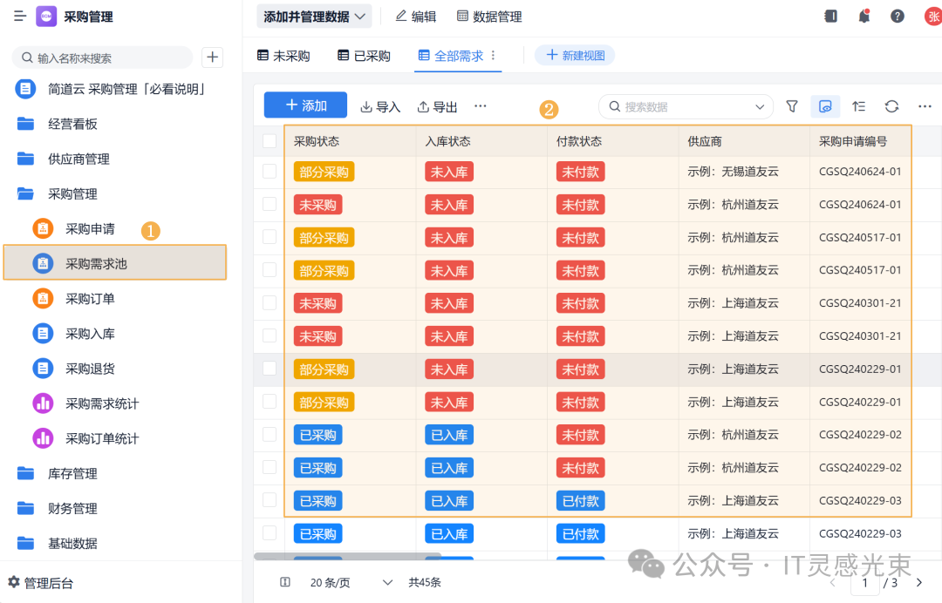942x603 pixels.
Task: Toggle the select-all header checkbox
Action: 270,141
